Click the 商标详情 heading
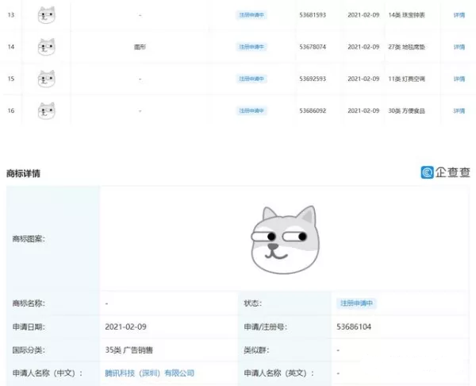The height and width of the screenshot is (386, 476). click(x=23, y=174)
